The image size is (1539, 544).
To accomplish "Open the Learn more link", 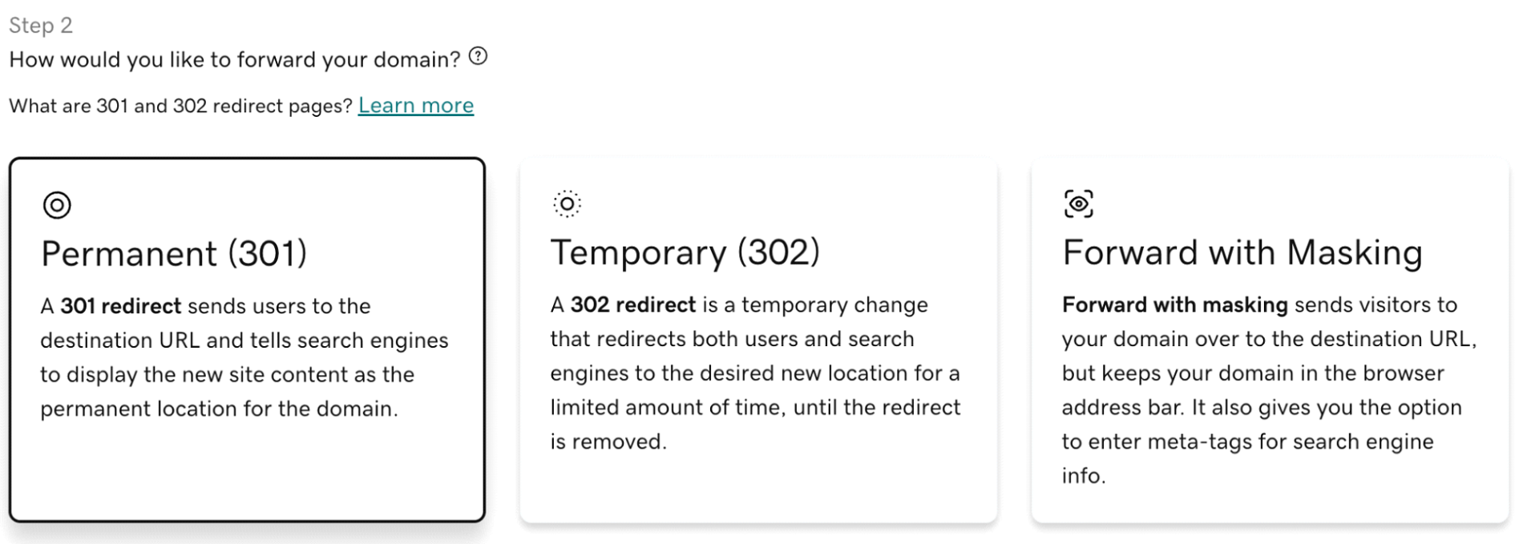I will pos(415,106).
